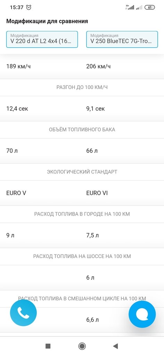Open the V 220 d modification dropdown
The width and height of the screenshot is (164, 356).
42,39
